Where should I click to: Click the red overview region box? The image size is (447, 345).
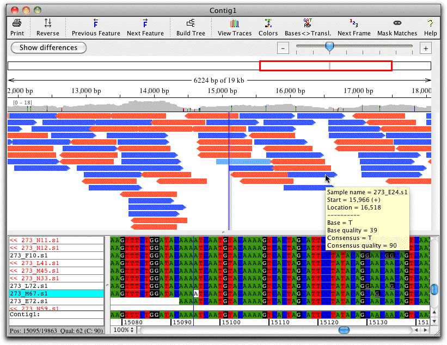click(326, 66)
